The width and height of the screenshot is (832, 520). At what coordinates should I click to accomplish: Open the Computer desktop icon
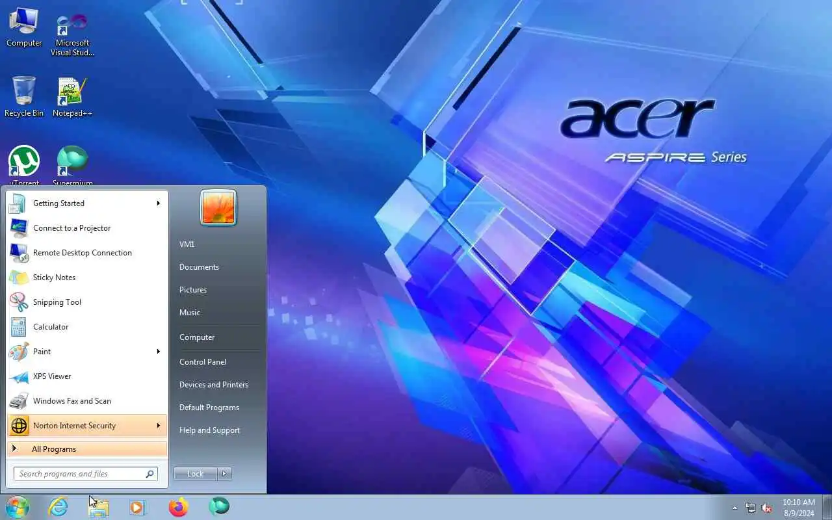click(x=24, y=27)
